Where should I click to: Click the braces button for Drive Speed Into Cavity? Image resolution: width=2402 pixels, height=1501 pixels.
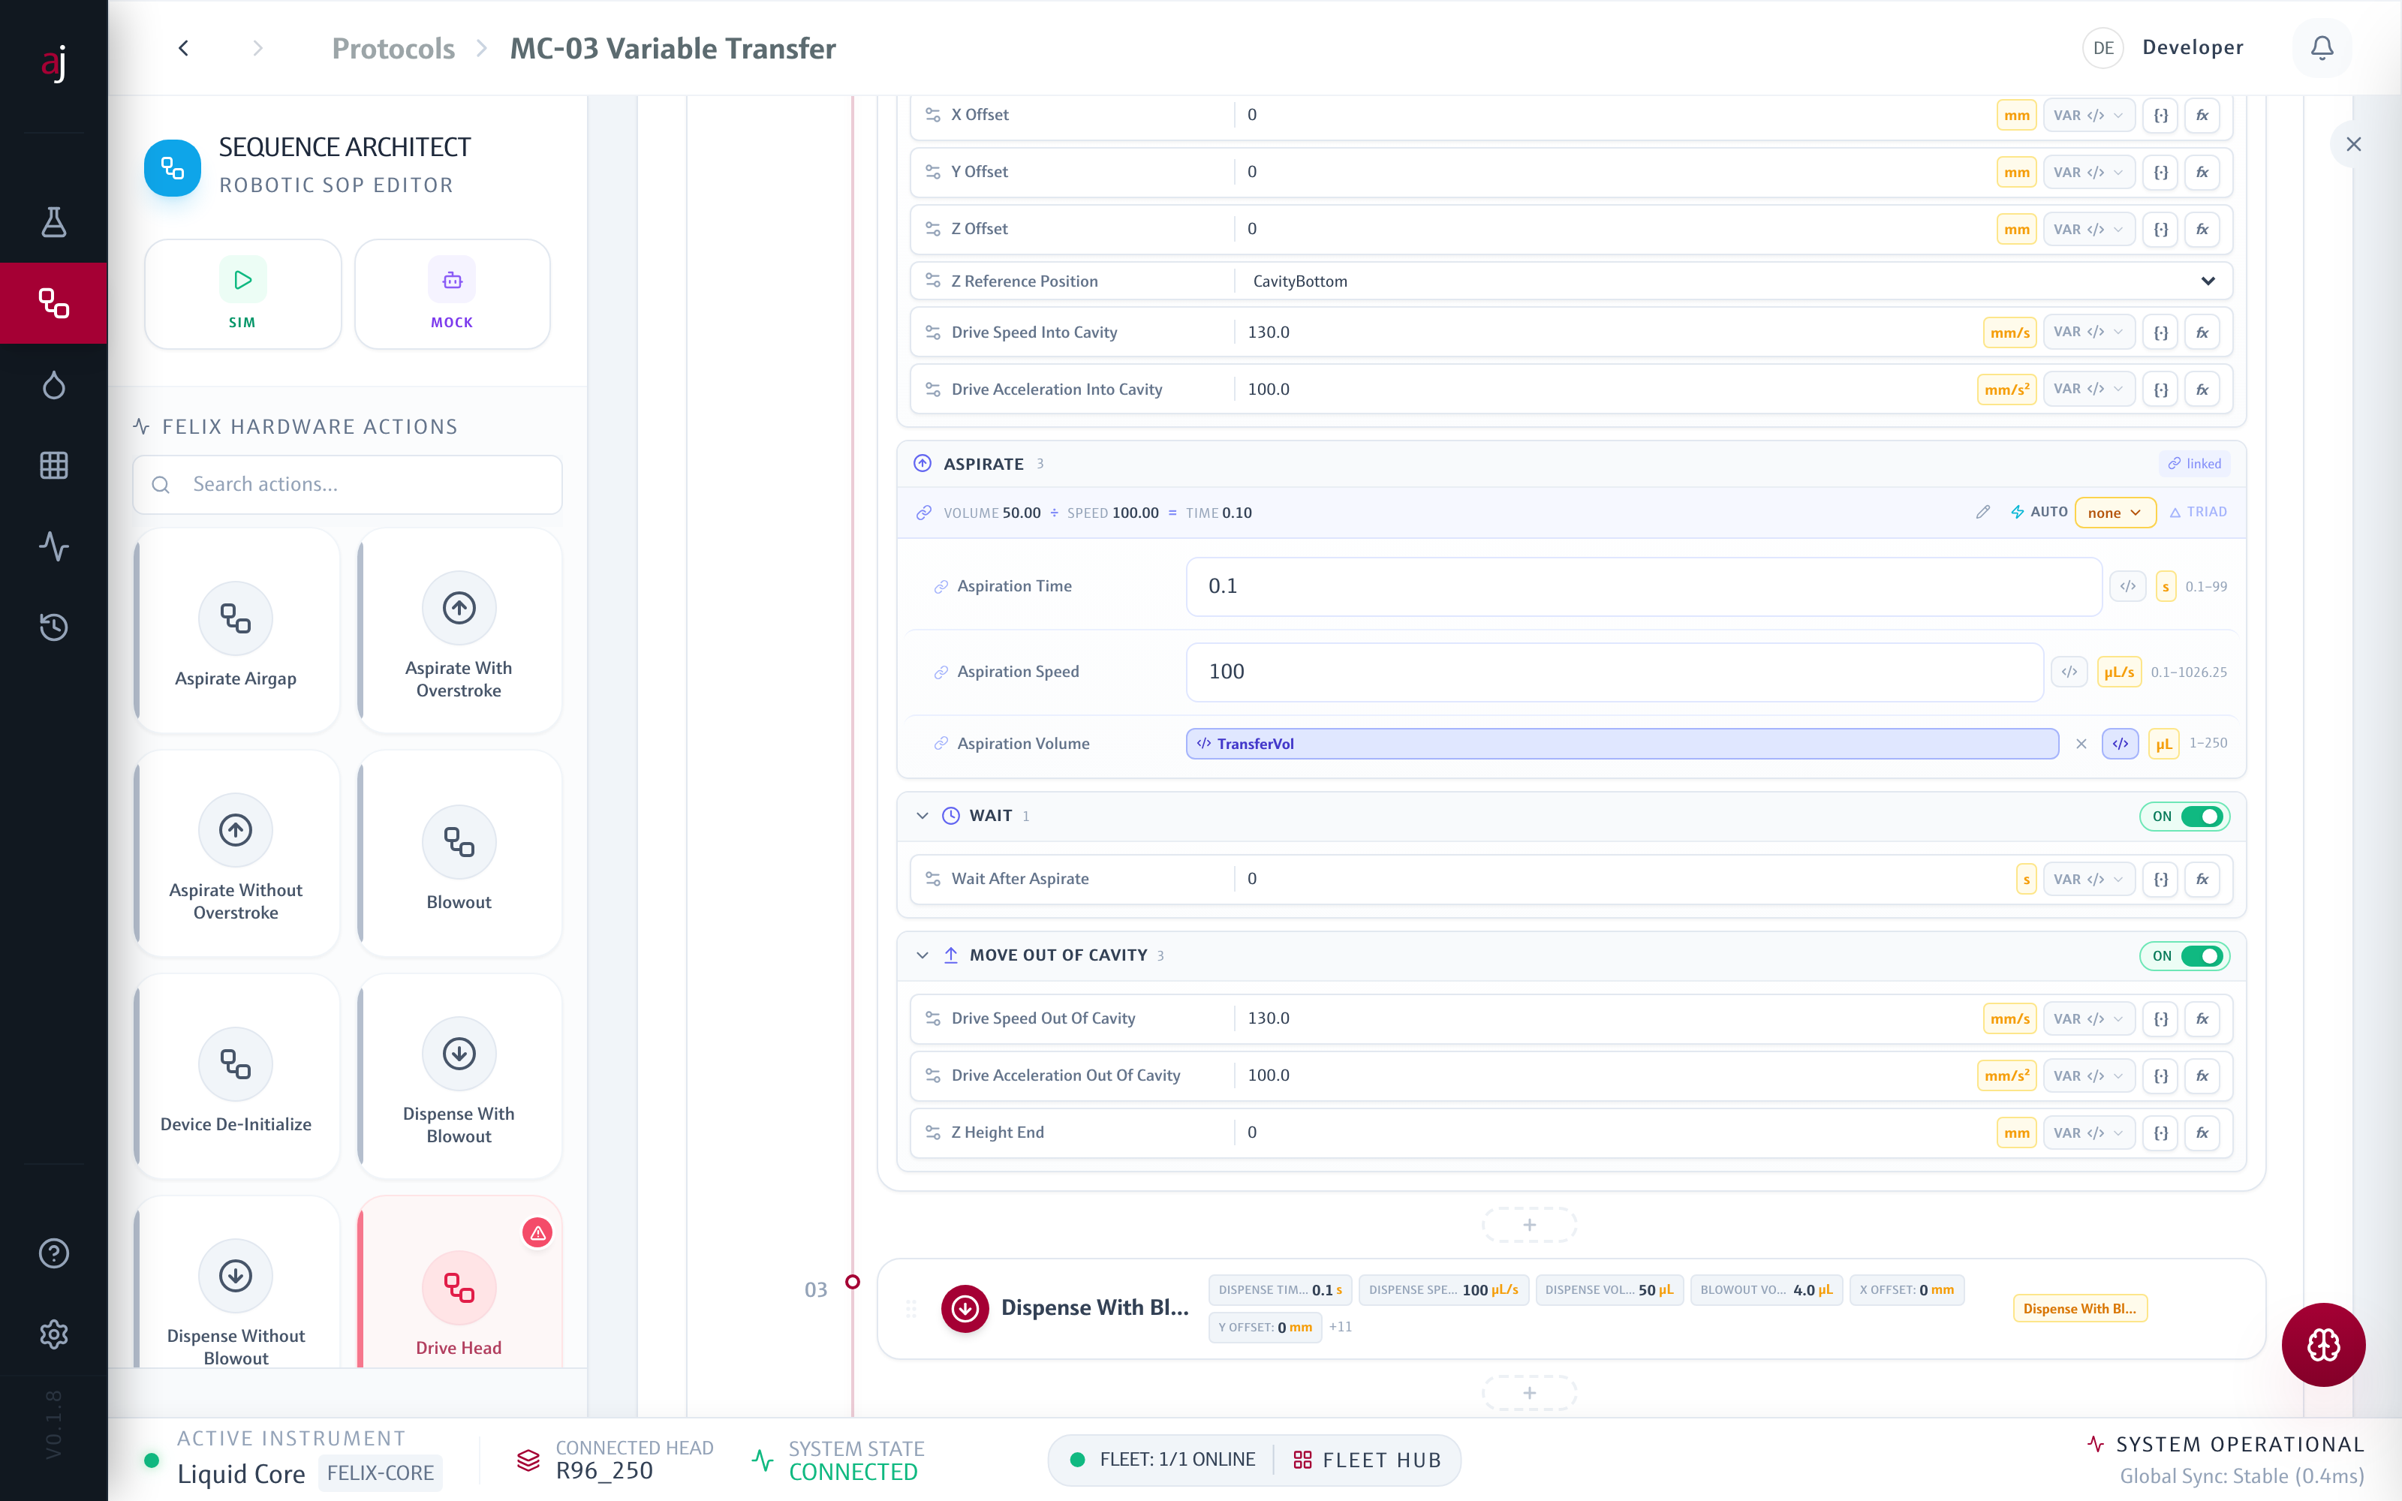(2161, 332)
